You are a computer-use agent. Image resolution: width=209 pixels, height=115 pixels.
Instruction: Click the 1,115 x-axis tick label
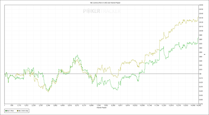click(x=19, y=105)
